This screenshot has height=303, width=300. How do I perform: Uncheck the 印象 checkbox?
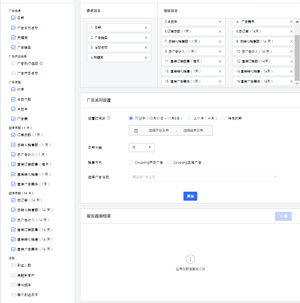pos(13,89)
